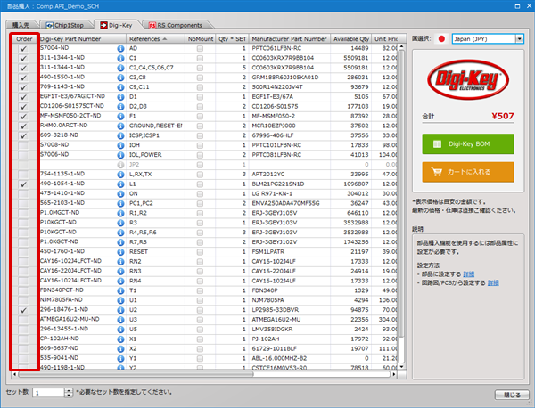
Task: Open info icon for 754-1135-1-ND row
Action: 120,175
